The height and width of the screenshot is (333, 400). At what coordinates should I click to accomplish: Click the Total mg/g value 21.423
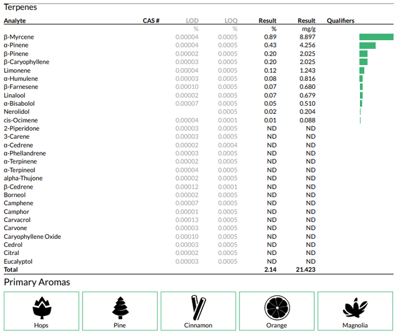click(306, 269)
